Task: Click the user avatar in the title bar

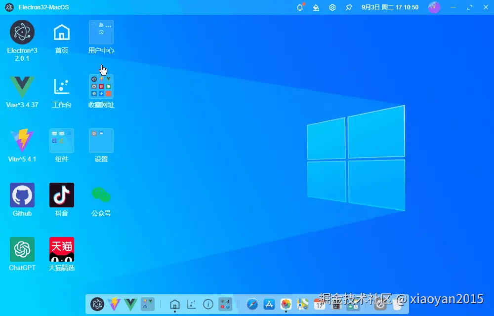Action: [434, 7]
